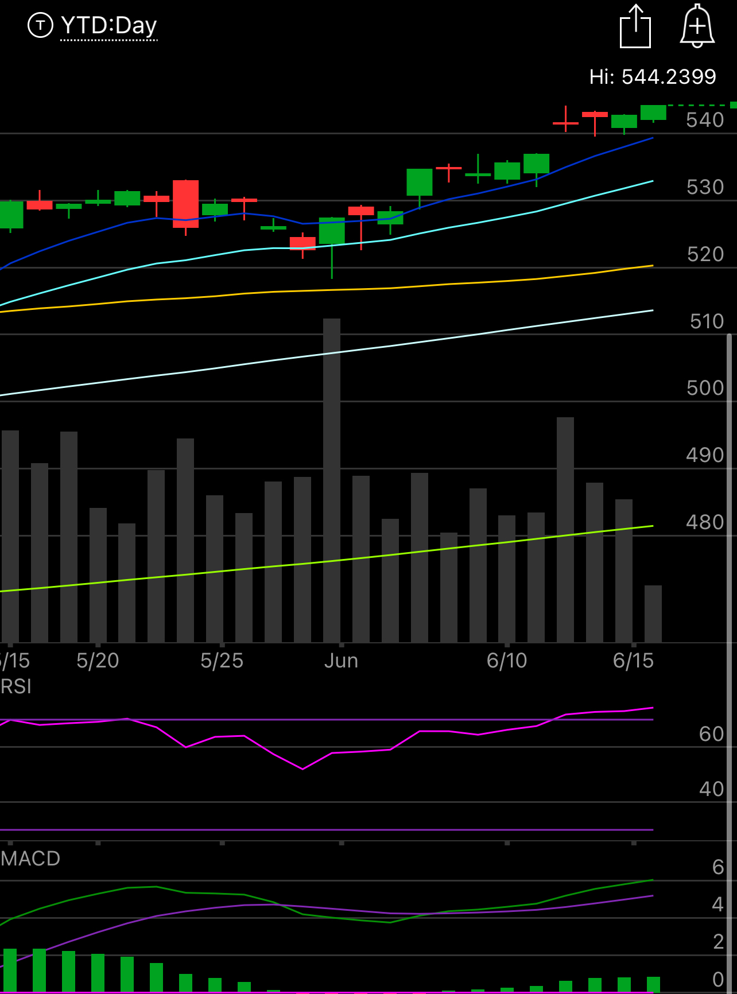Tap the tallest volume bar near Jun

[x=332, y=480]
